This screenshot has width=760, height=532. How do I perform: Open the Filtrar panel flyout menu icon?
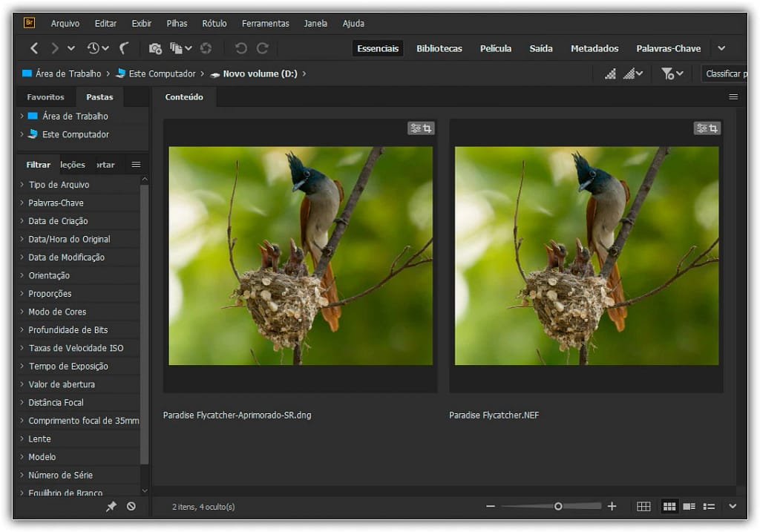136,165
